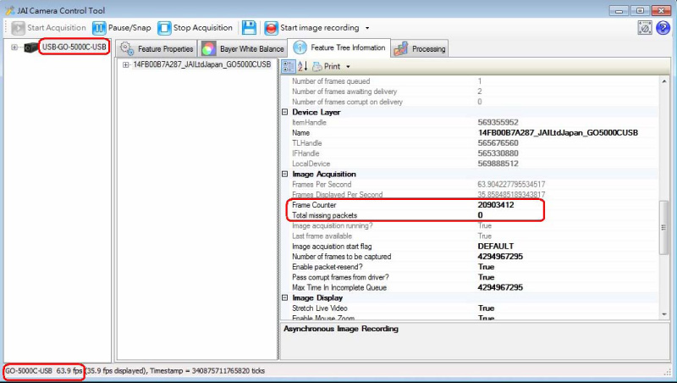Click the Pause/Snap toolbar icon

[x=98, y=28]
